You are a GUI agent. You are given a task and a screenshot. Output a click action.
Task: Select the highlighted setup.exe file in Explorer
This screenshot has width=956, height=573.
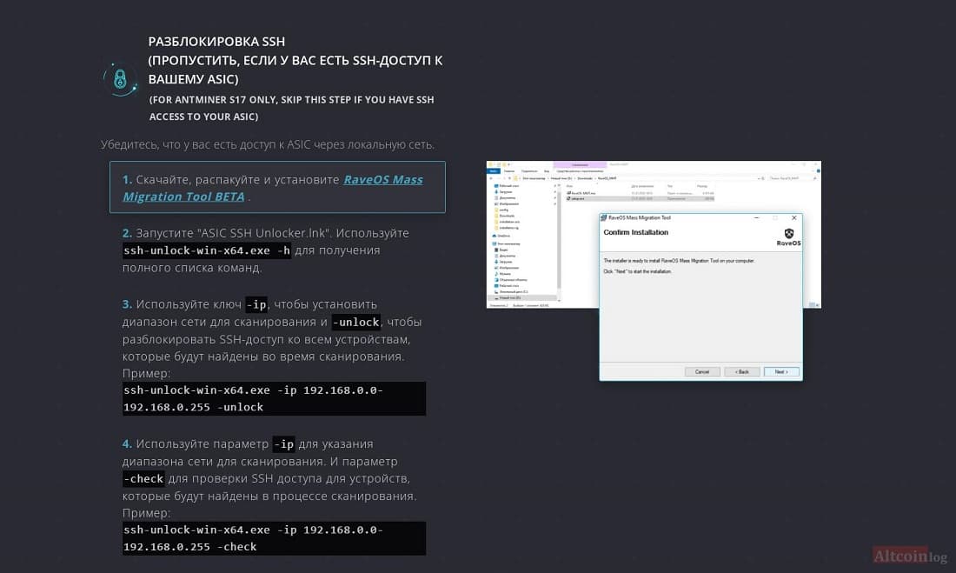[640, 198]
